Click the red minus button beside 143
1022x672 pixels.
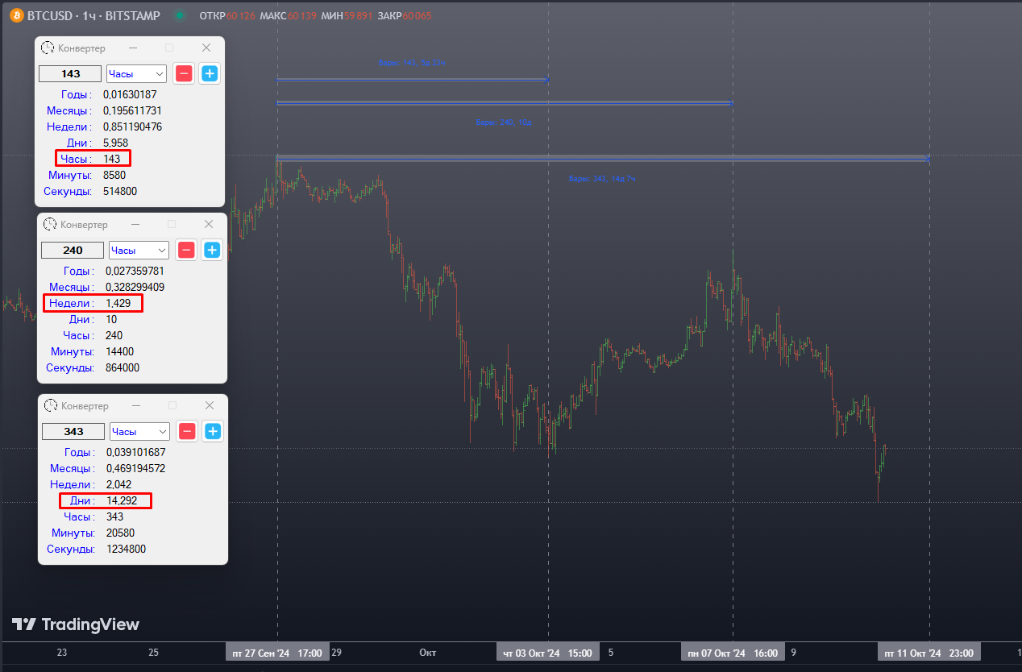pyautogui.click(x=184, y=74)
